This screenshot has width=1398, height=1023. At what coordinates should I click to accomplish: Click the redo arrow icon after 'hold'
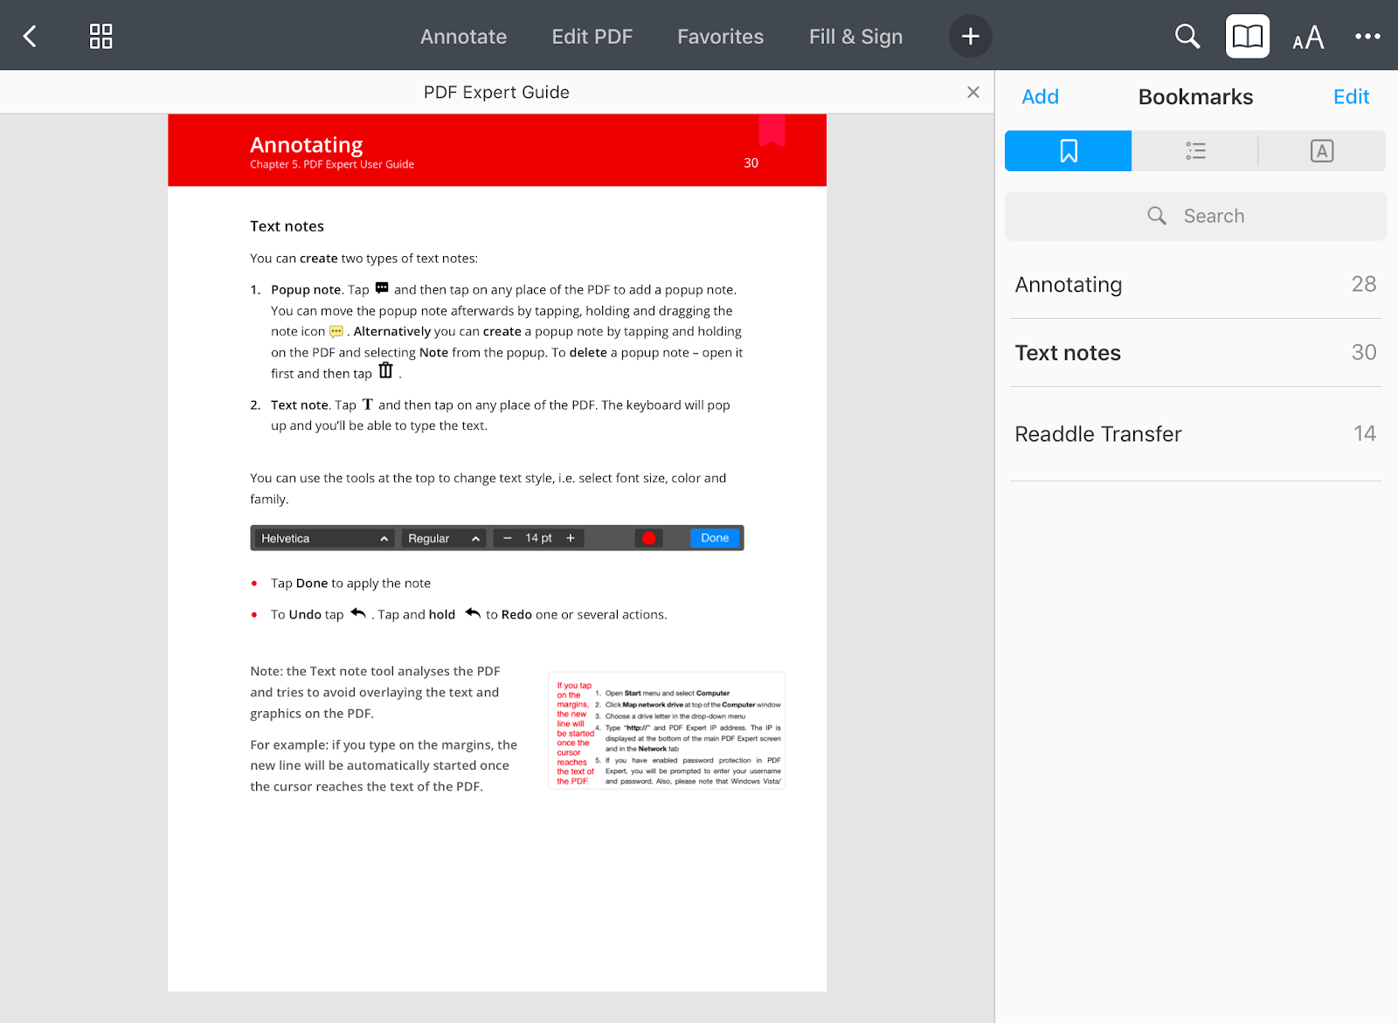pos(473,613)
